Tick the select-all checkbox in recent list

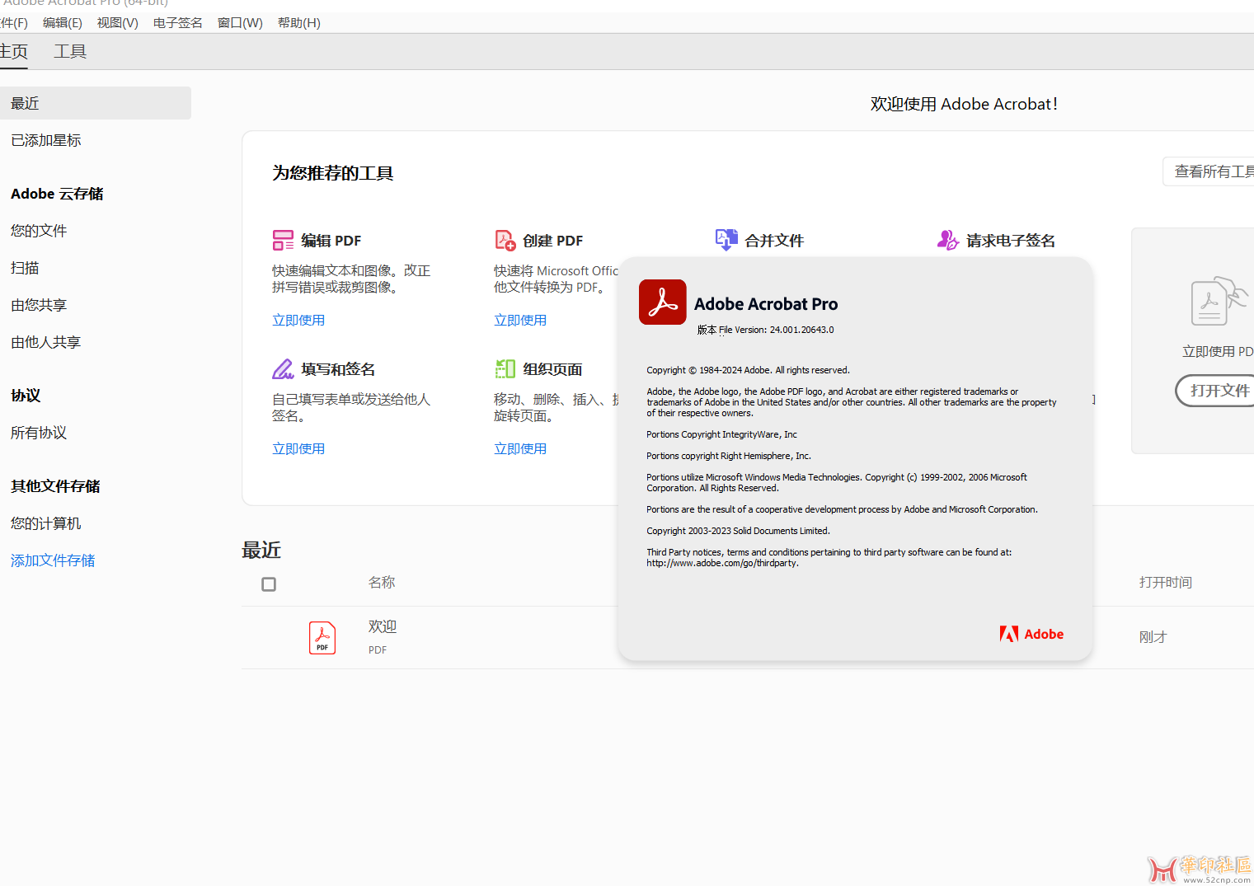tap(269, 584)
